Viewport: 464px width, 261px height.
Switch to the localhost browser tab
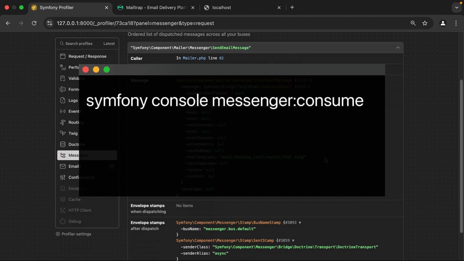pos(239,8)
